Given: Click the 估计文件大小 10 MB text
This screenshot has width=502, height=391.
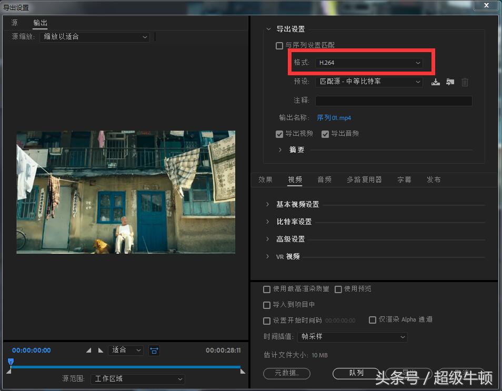Looking at the screenshot, I should tap(296, 355).
